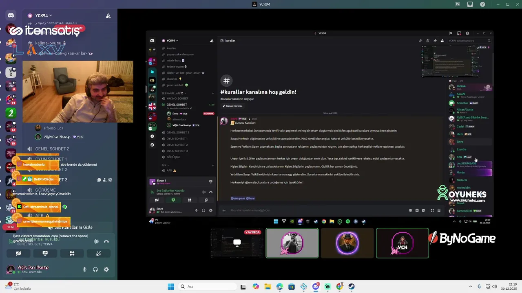The image size is (522, 293).
Task: Collapse SES KANALLARI category in streamed window
Action: pyautogui.click(x=173, y=93)
